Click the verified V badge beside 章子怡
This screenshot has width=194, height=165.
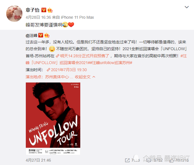44,10
